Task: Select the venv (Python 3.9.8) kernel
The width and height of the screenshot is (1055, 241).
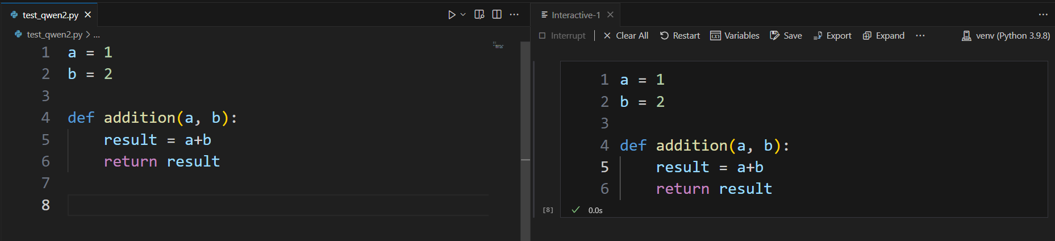Action: (x=1006, y=35)
